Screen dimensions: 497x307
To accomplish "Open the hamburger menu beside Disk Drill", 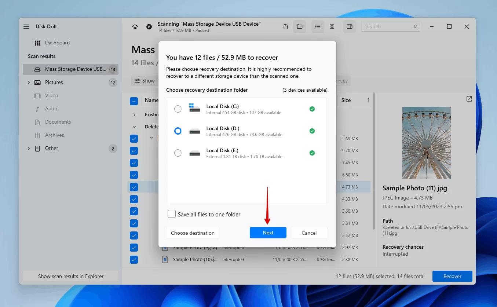I will tap(26, 27).
